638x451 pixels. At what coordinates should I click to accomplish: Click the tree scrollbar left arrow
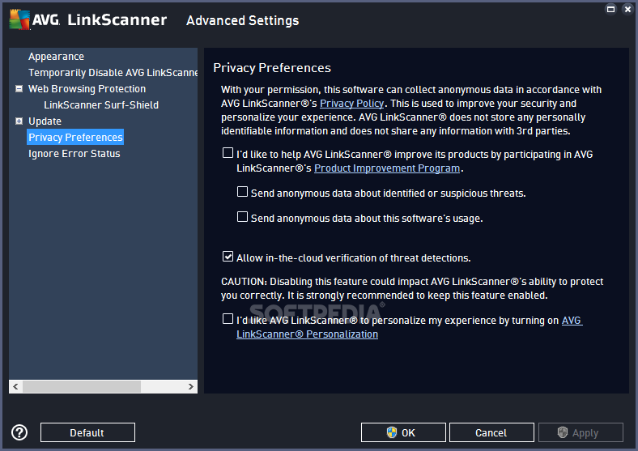pyautogui.click(x=15, y=387)
